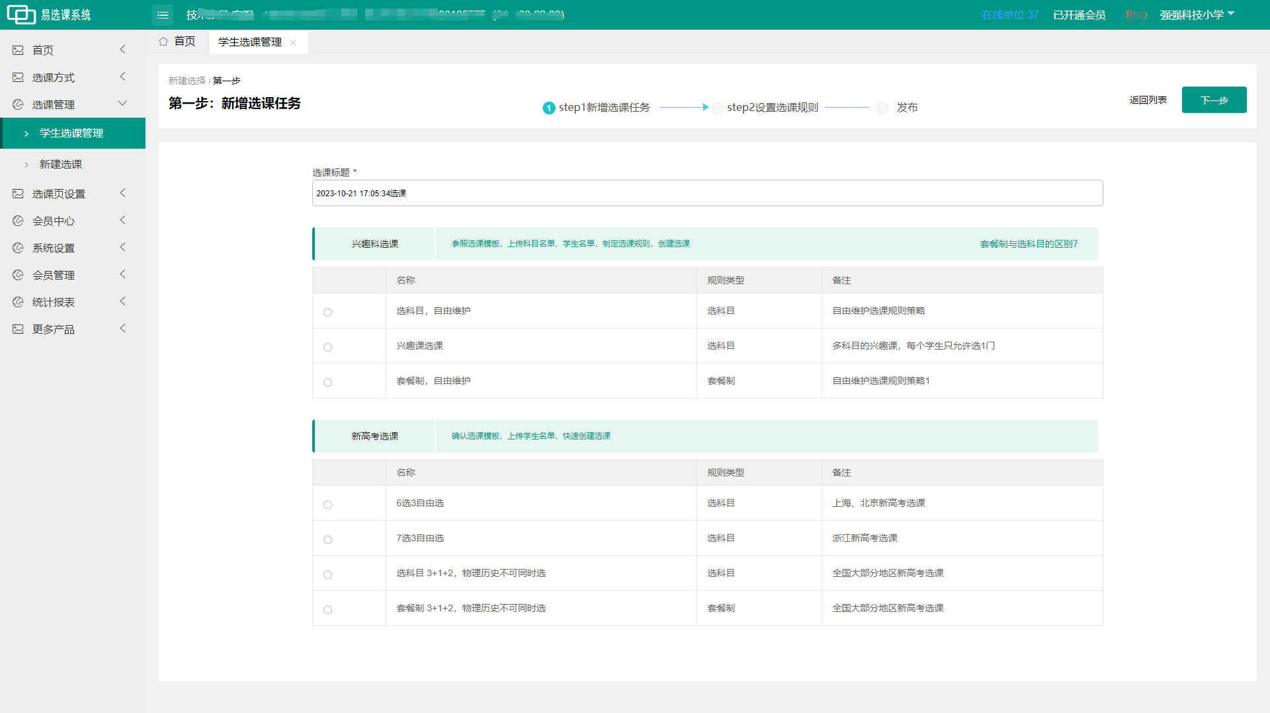This screenshot has width=1270, height=713.
Task: Select the 兴趣课选课 radio button
Action: click(x=327, y=347)
